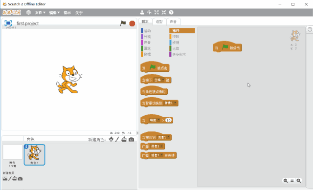The image size is (313, 190).
Task: Select the shrink sprite tool
Action: click(x=164, y=13)
